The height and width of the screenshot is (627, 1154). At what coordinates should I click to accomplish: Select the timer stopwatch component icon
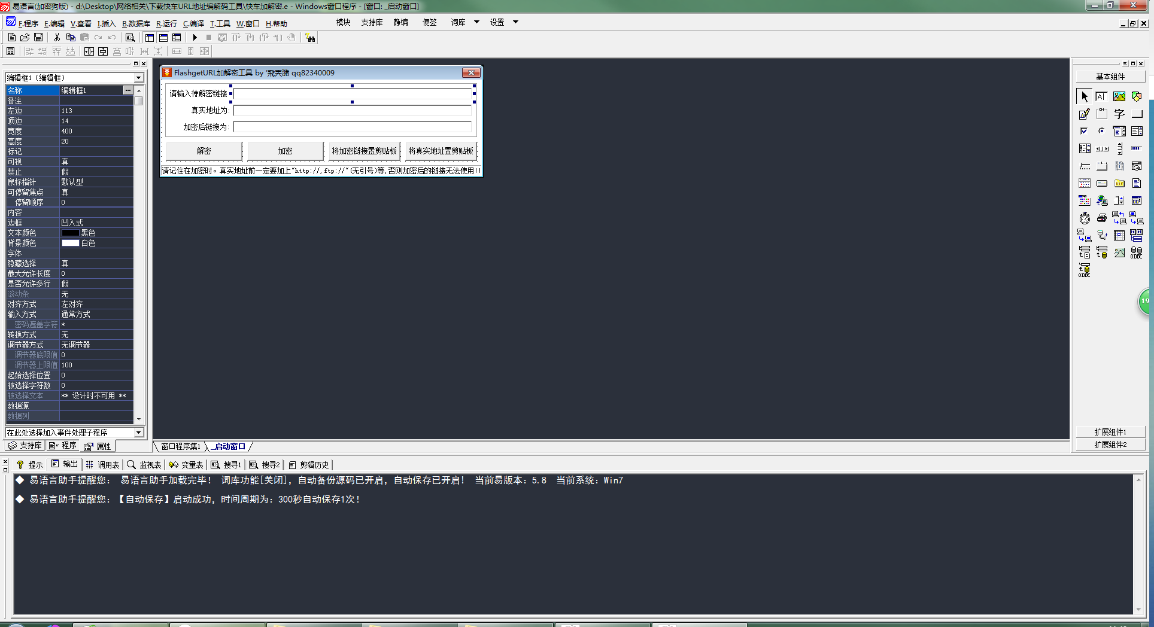1085,218
